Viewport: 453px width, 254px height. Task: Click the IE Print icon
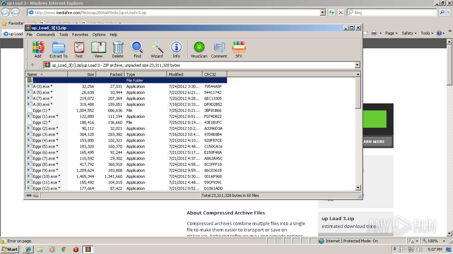[x=374, y=33]
